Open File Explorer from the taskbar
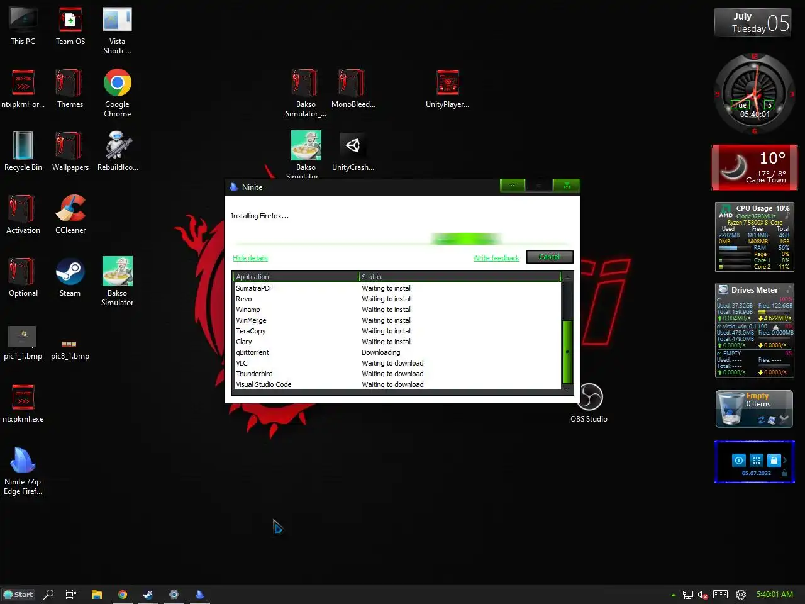805x604 pixels. coord(97,595)
